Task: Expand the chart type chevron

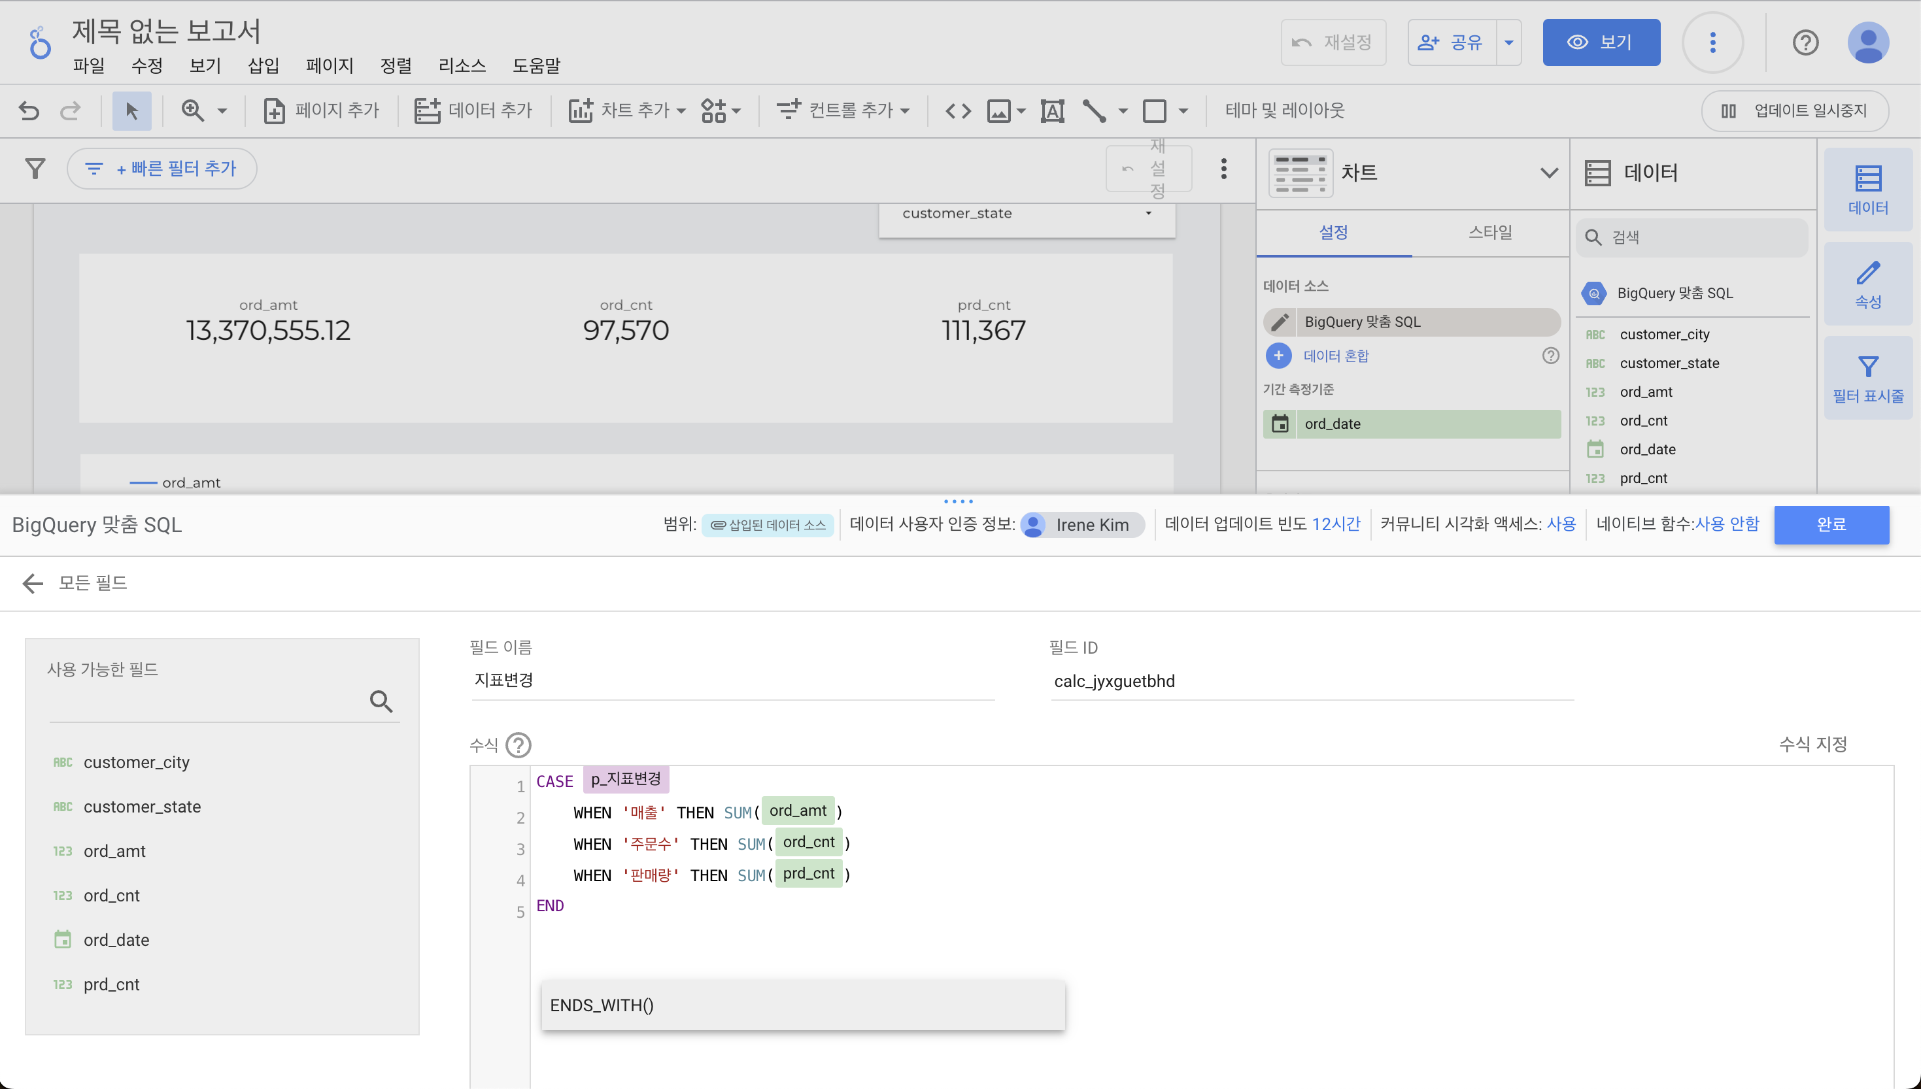Action: click(1549, 173)
